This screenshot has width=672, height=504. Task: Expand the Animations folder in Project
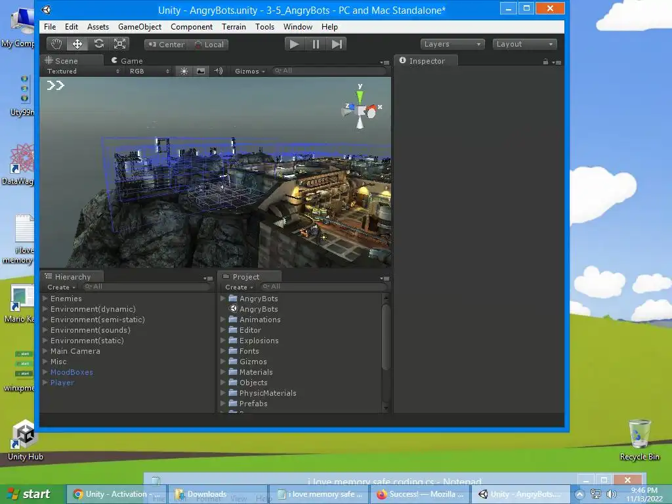(223, 320)
